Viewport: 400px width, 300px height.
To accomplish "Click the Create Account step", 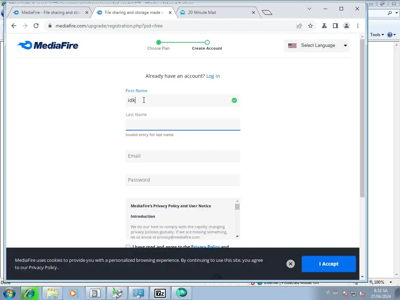I will point(207,48).
